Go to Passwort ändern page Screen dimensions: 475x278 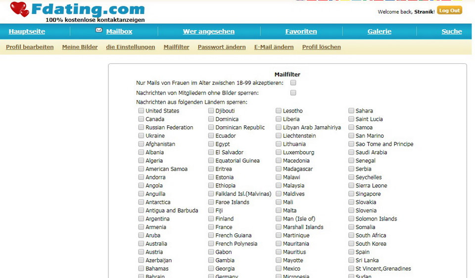click(x=222, y=47)
